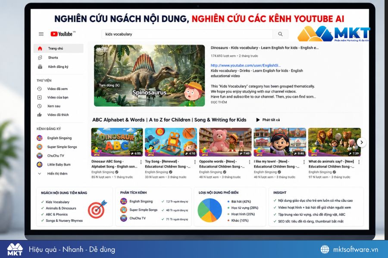388x258 pixels.
Task: Expand Hiển thị thêm channel list
Action: tap(58, 174)
